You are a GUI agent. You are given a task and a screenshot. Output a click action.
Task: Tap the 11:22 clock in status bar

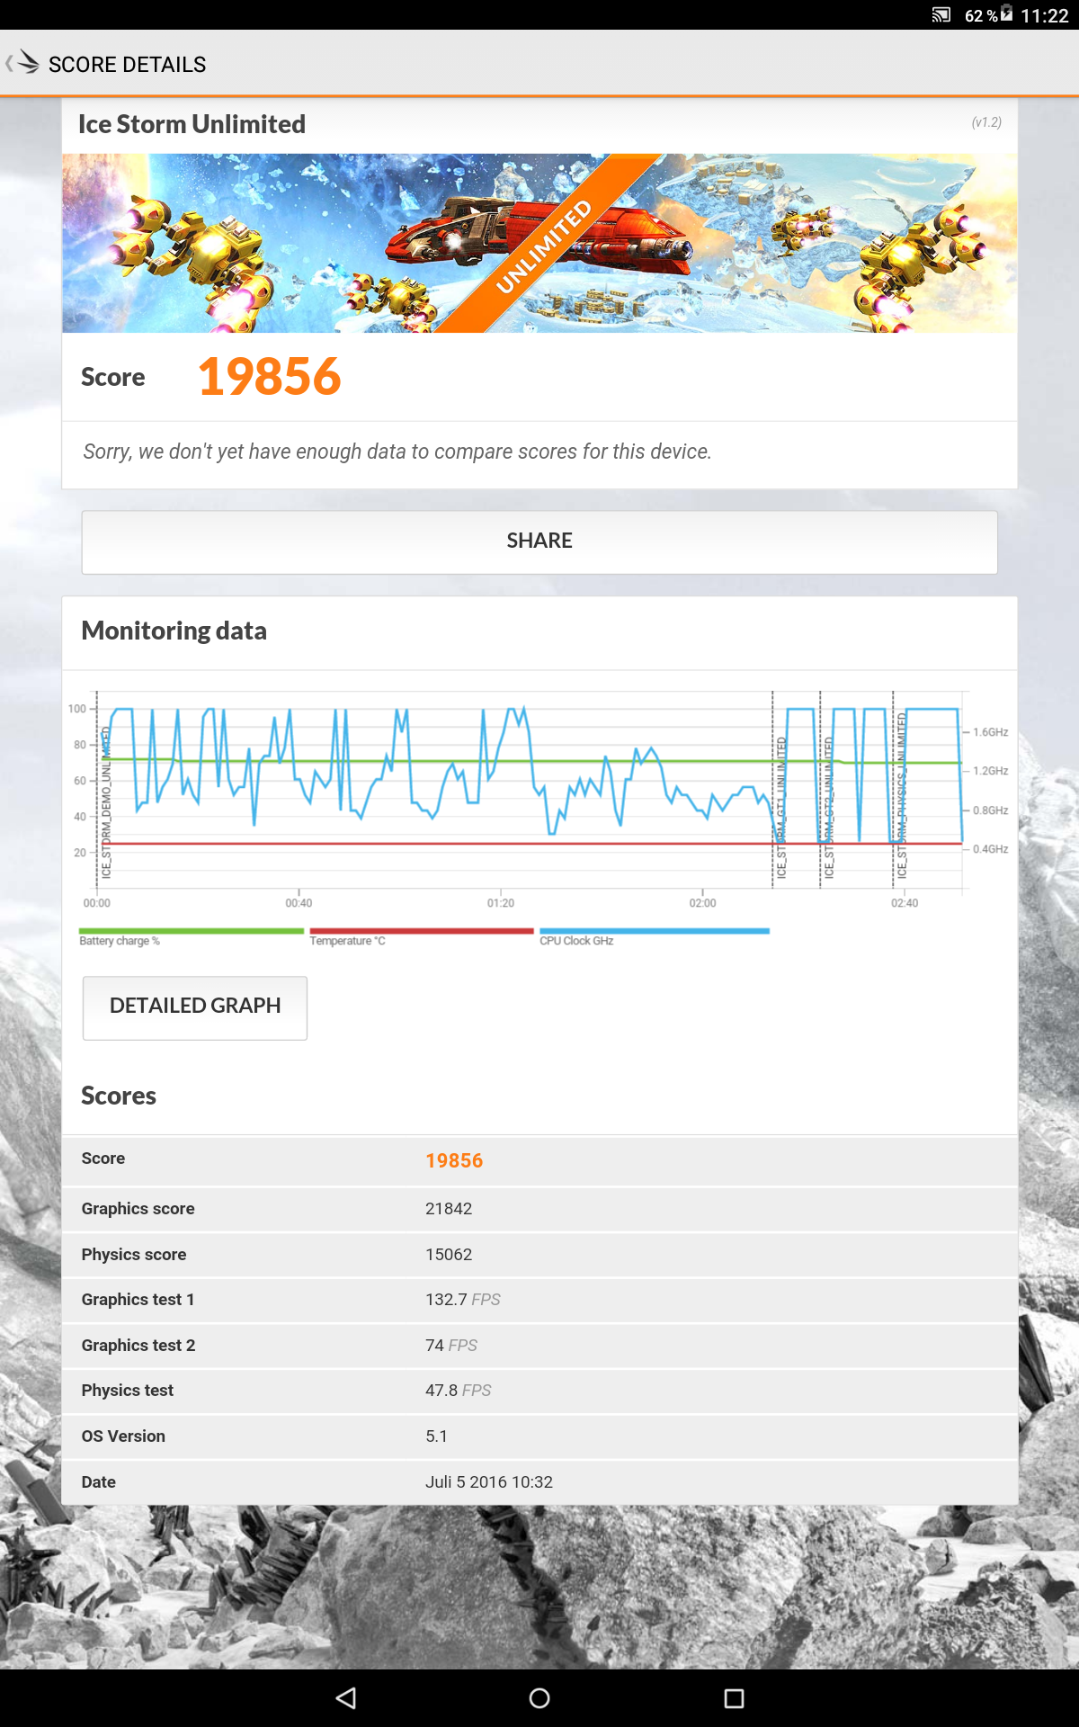click(1044, 16)
